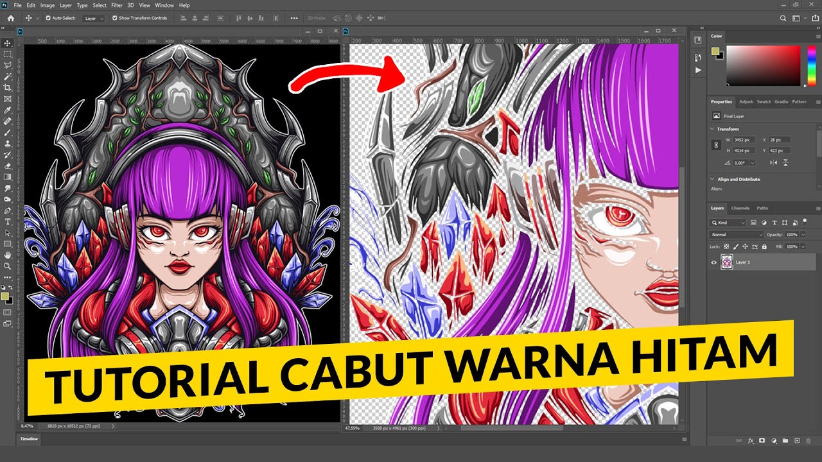
Task: Toggle lock position icon in Layers
Action: point(744,246)
